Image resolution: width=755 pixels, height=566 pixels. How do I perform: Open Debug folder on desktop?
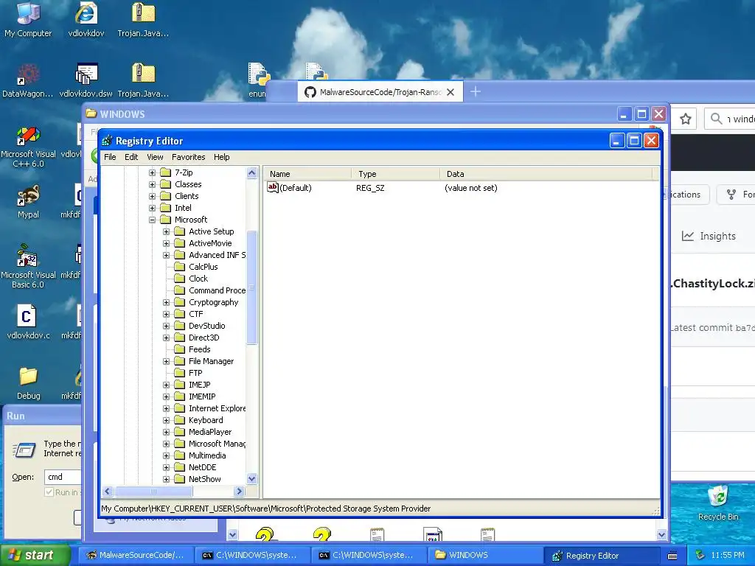tap(28, 383)
